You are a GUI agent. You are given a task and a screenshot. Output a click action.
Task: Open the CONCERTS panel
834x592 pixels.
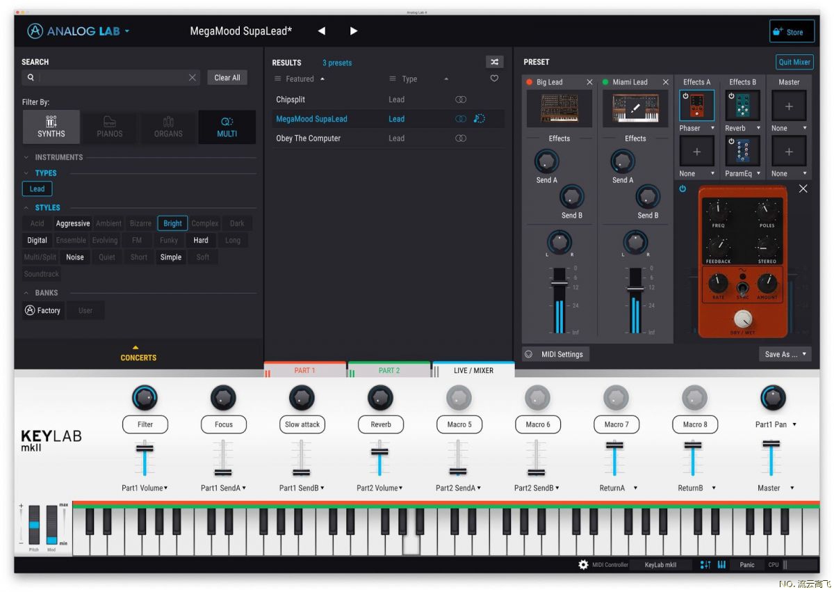138,354
